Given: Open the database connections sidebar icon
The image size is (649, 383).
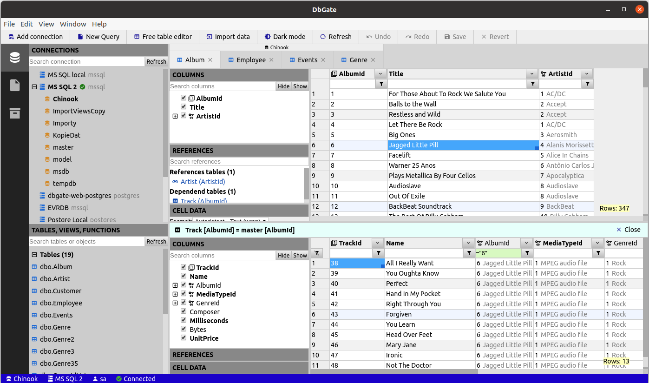Looking at the screenshot, I should coord(15,58).
